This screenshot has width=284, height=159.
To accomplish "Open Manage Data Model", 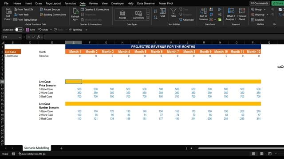I will pyautogui.click(x=220, y=19).
